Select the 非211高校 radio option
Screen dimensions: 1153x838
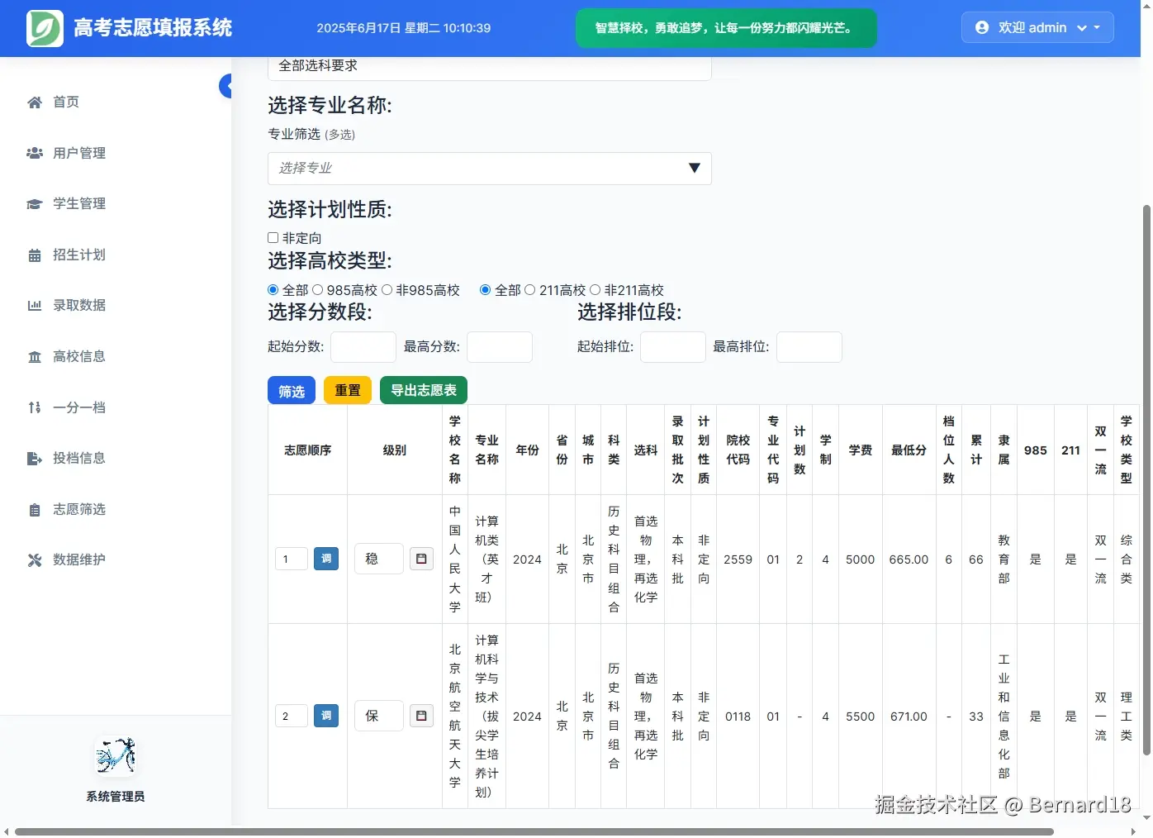(595, 290)
